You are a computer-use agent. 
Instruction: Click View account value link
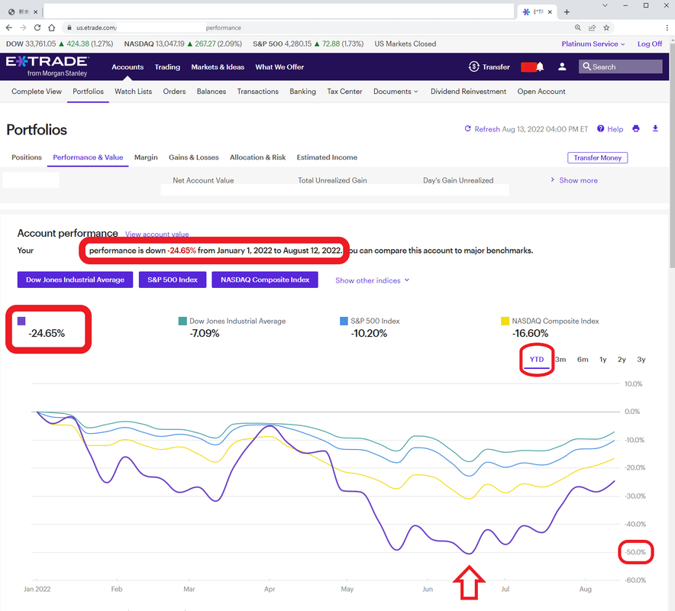157,234
